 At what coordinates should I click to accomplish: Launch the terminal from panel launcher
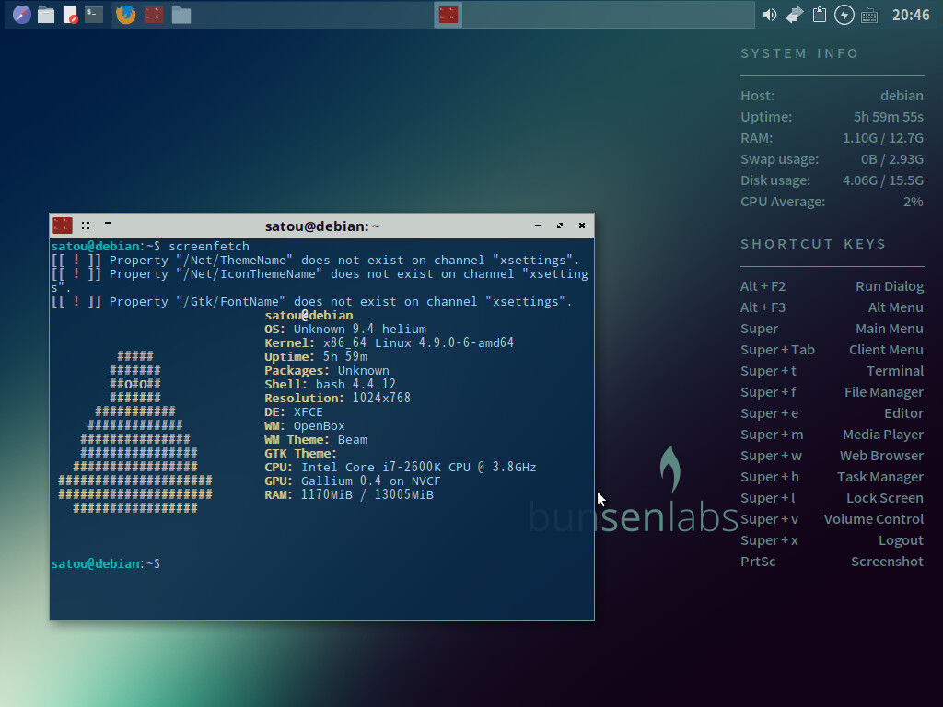(94, 15)
